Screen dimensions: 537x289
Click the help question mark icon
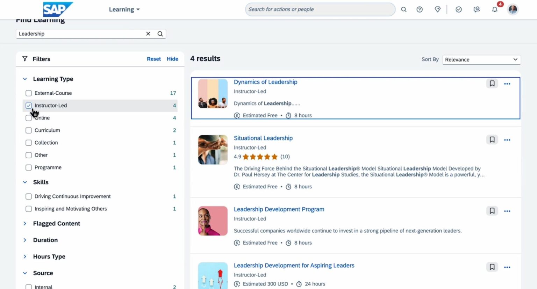420,9
